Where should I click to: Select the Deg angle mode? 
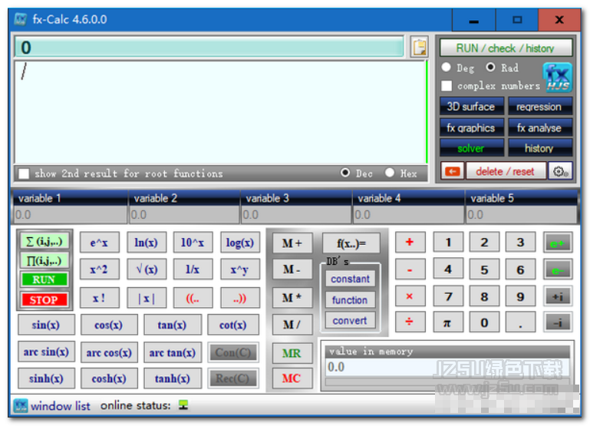click(447, 68)
